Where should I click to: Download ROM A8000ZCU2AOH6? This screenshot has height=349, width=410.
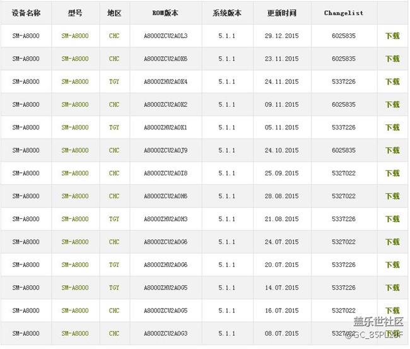(x=392, y=196)
